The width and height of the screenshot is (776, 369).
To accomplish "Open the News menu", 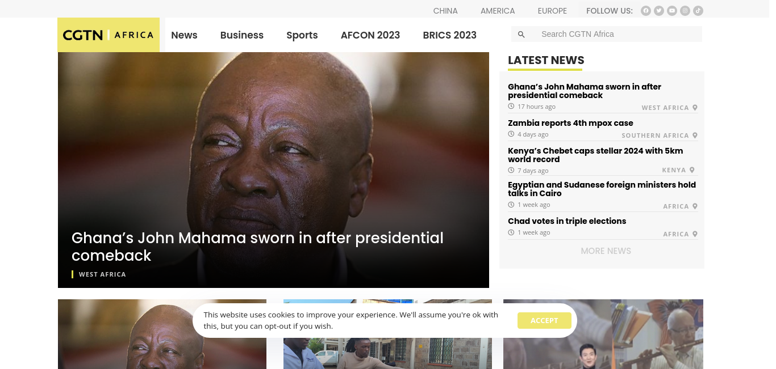I will click(184, 35).
